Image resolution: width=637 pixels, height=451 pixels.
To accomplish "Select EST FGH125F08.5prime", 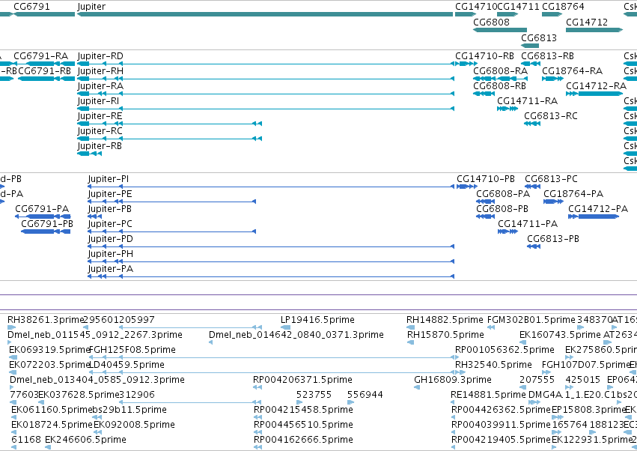I will click(132, 350).
